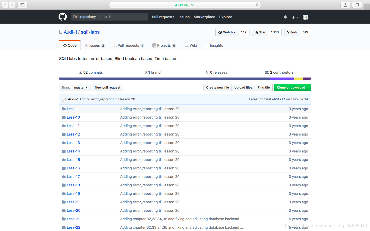Screen dimensions: 370x231
Task: Open the Insights tab
Action: pyautogui.click(x=214, y=45)
